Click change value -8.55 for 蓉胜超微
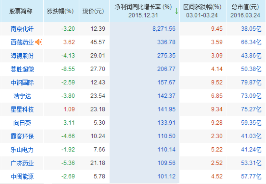This screenshot has width=266, height=184. pyautogui.click(x=68, y=69)
